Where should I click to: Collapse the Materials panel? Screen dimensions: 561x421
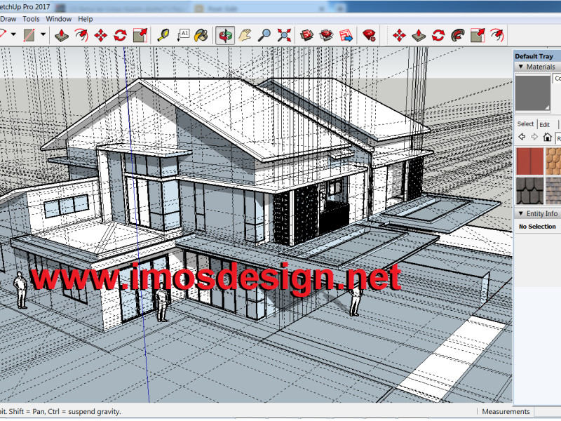[x=520, y=67]
